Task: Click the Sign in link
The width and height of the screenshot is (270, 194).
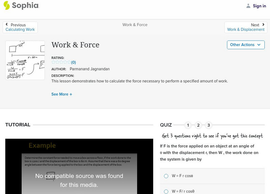Action: point(259,6)
